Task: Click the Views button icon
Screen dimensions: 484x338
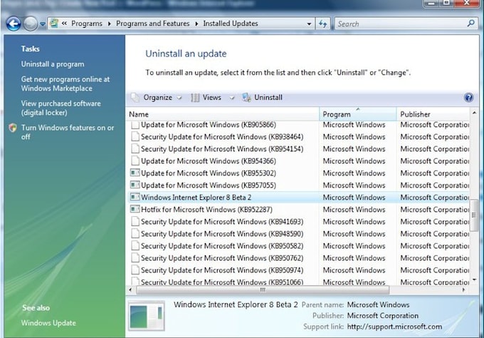Action: pyautogui.click(x=195, y=98)
